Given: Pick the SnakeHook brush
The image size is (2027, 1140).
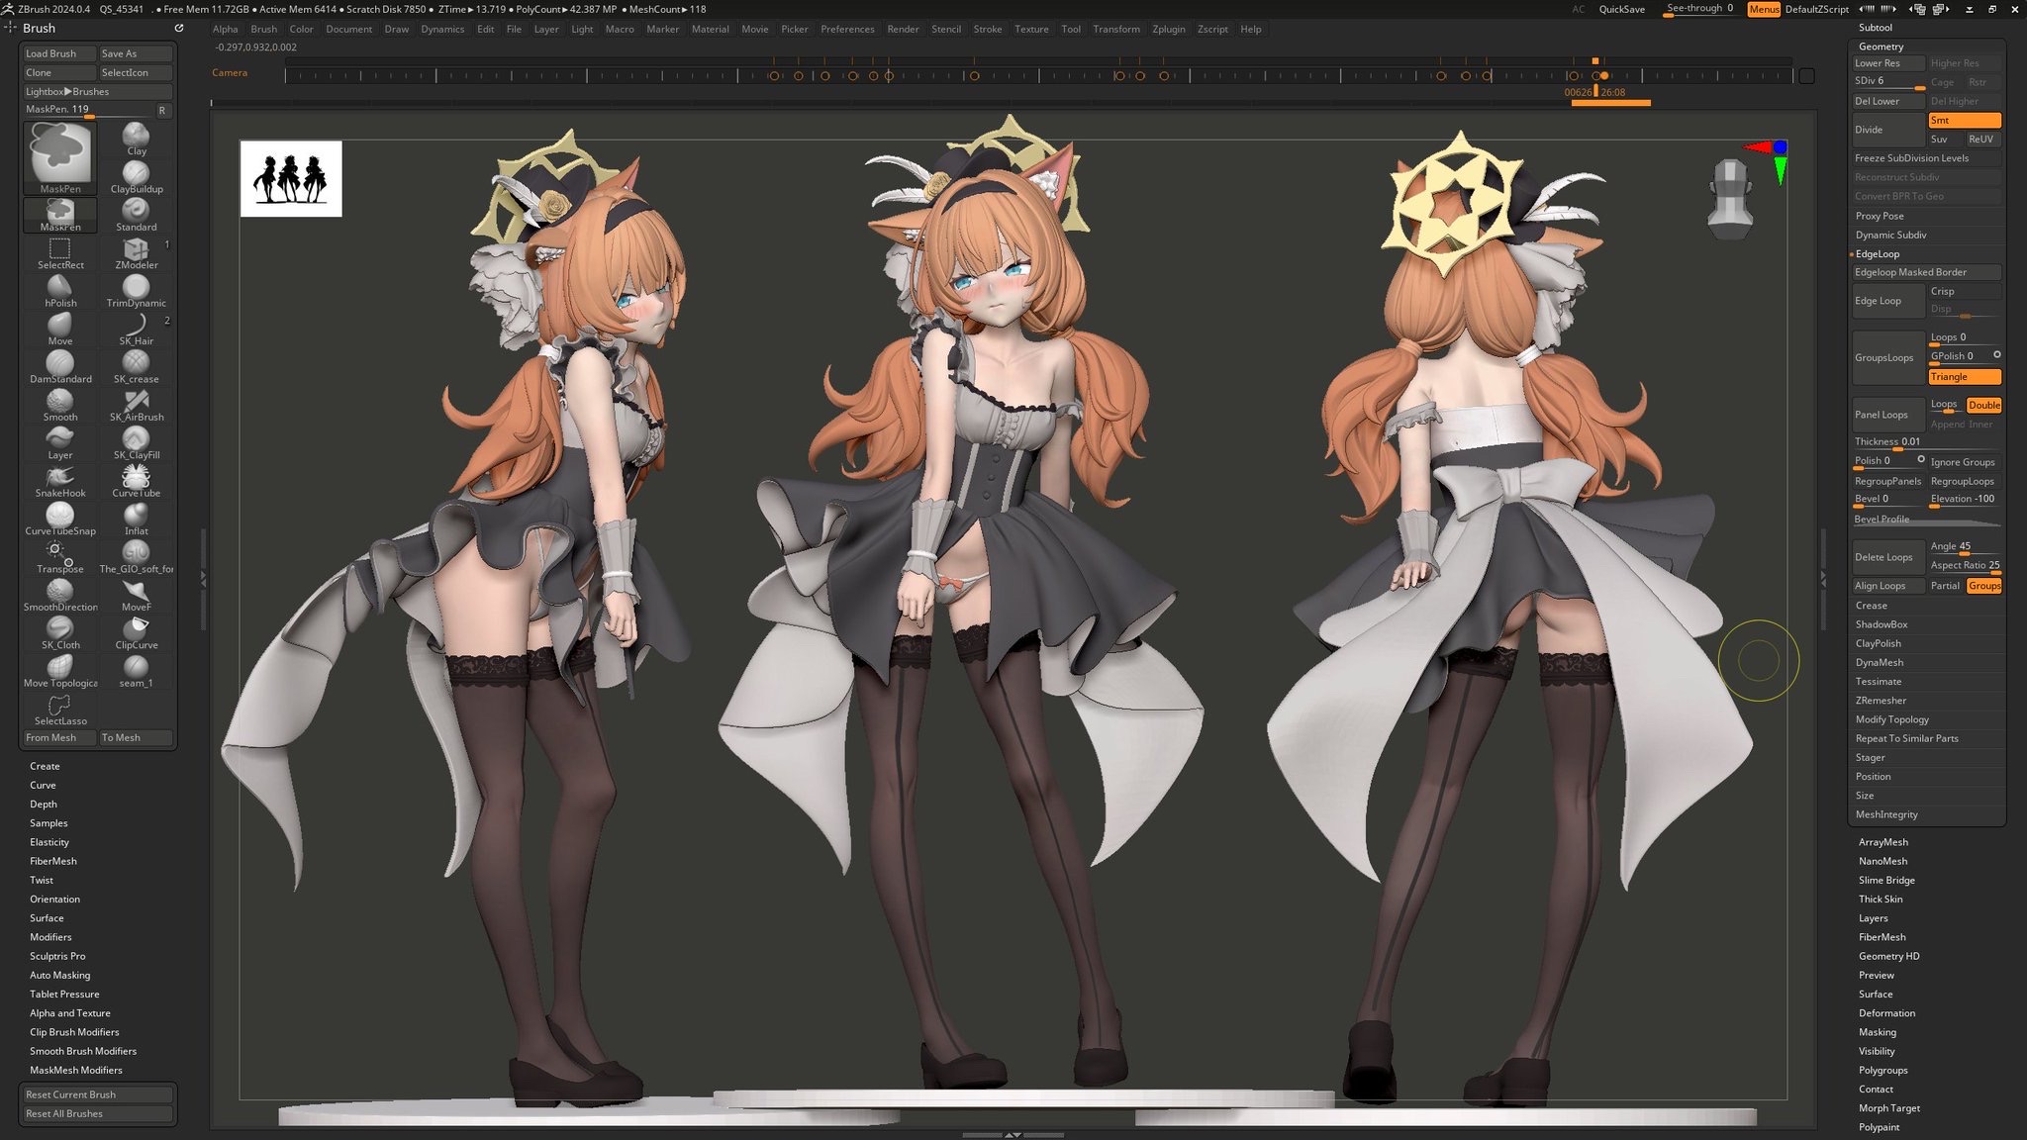Looking at the screenshot, I should coord(60,478).
